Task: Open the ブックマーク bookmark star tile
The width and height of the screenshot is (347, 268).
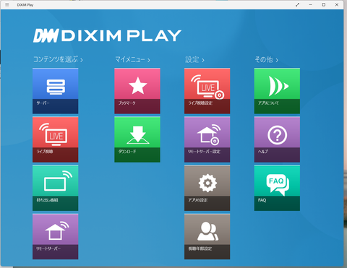Action: click(137, 91)
